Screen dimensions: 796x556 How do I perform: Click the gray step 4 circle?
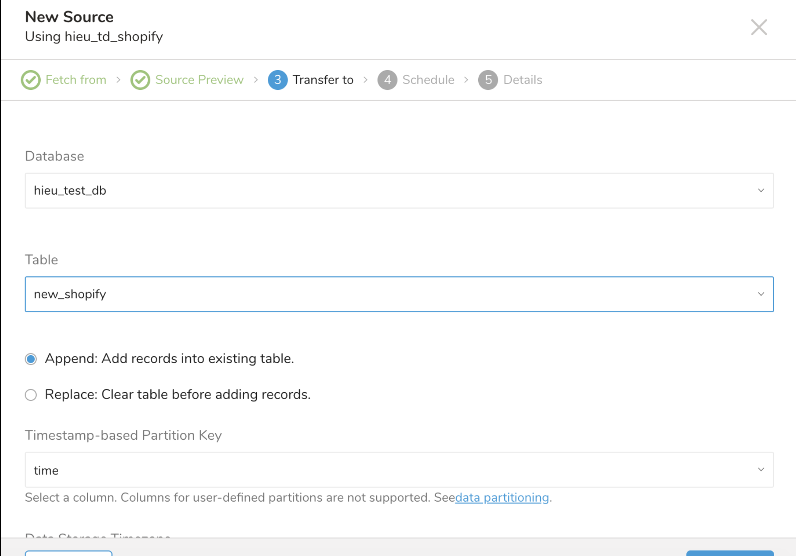(x=387, y=80)
